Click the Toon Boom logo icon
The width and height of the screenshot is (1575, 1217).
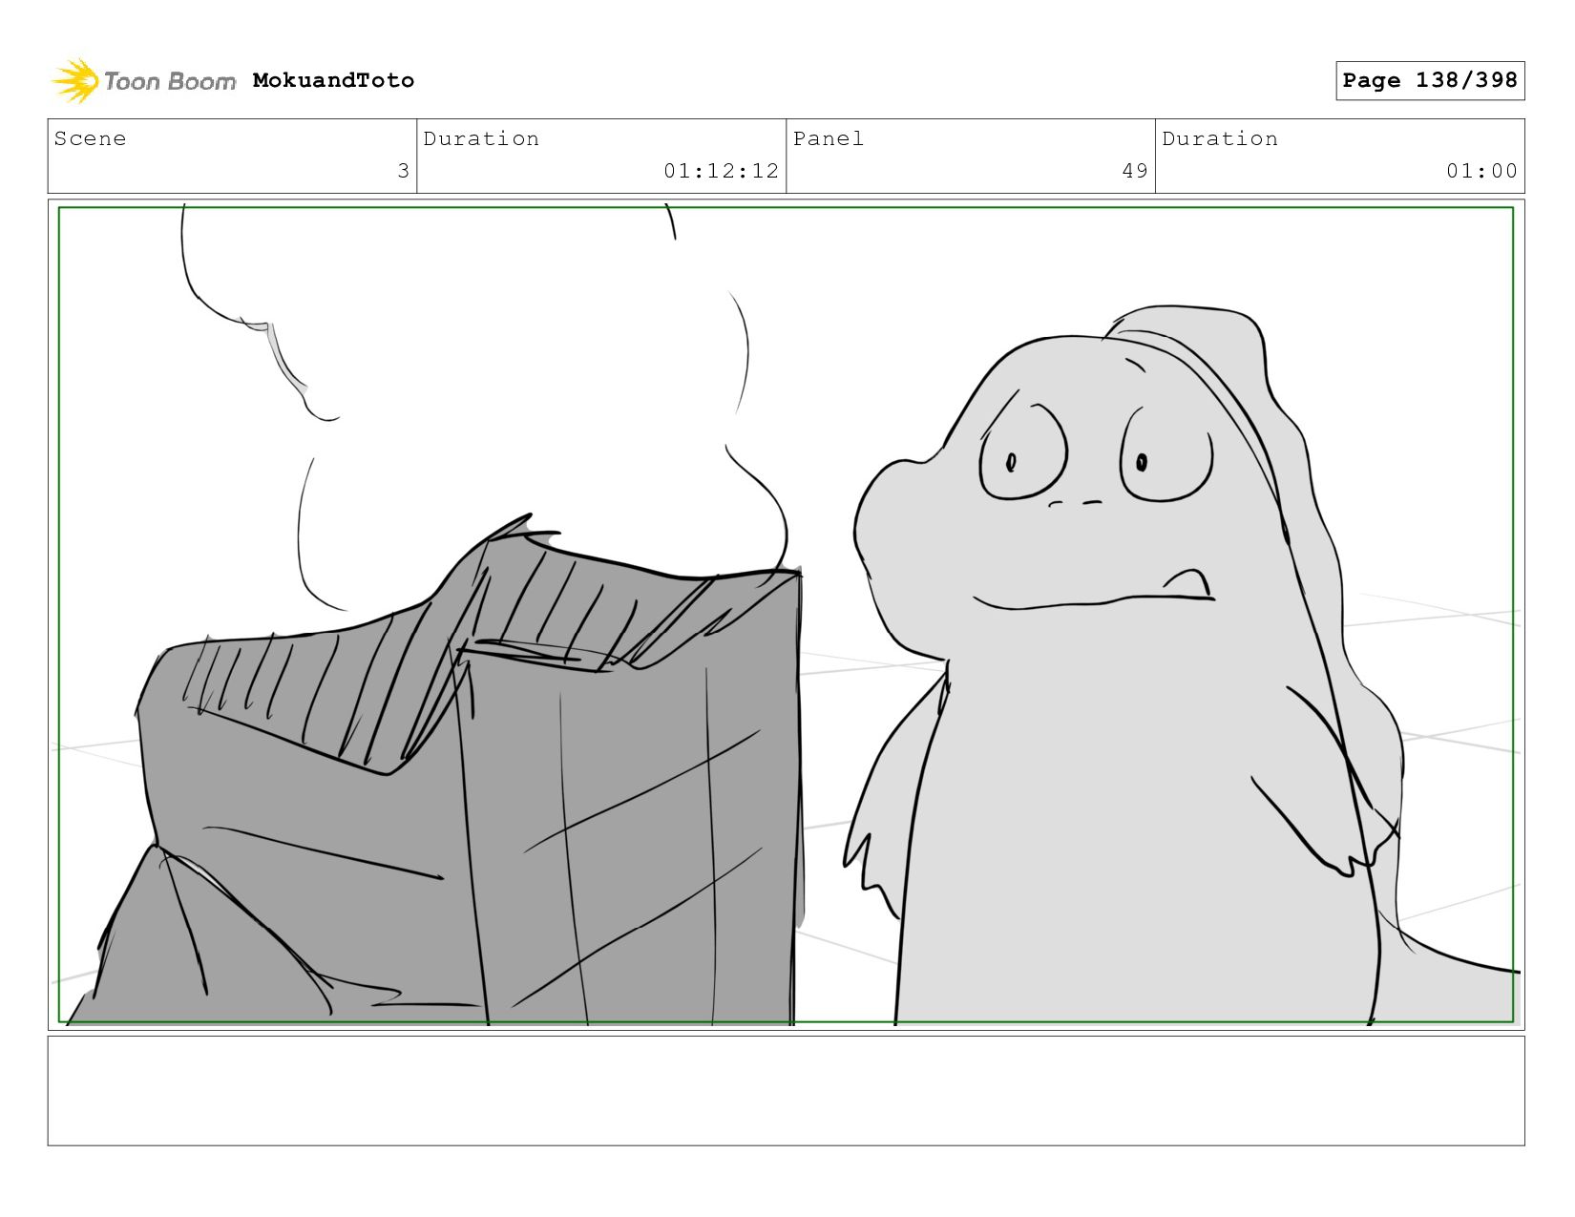[74, 80]
